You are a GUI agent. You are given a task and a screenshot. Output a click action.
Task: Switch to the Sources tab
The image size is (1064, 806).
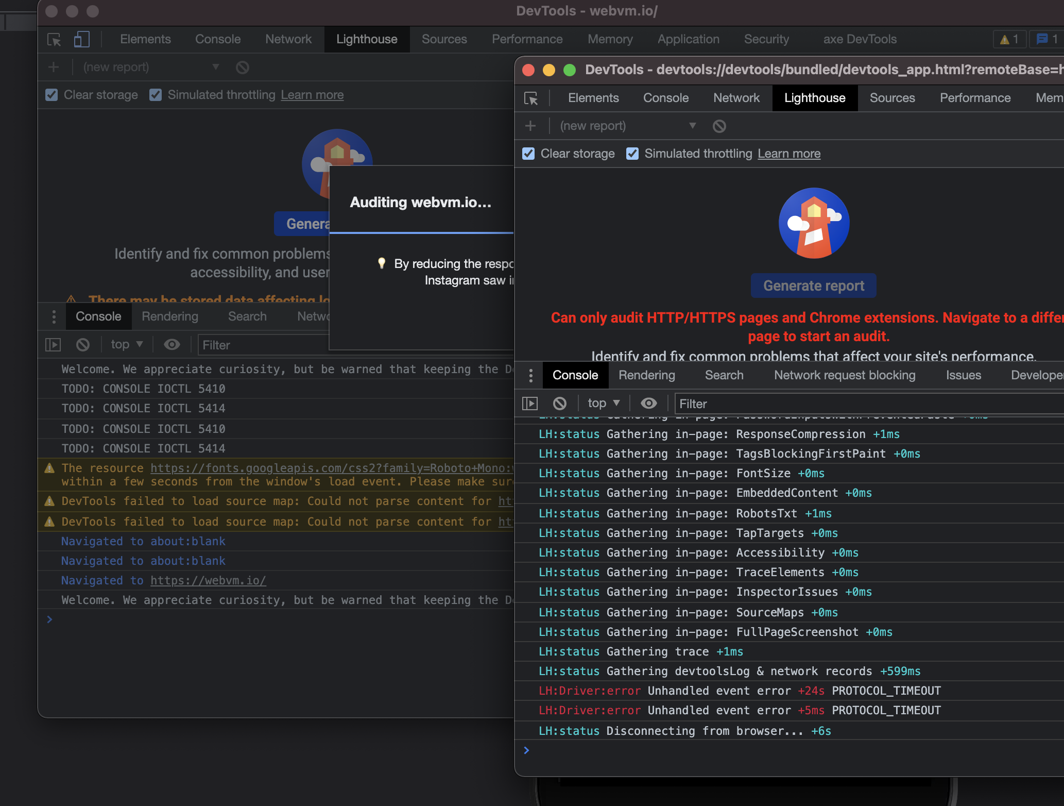892,98
